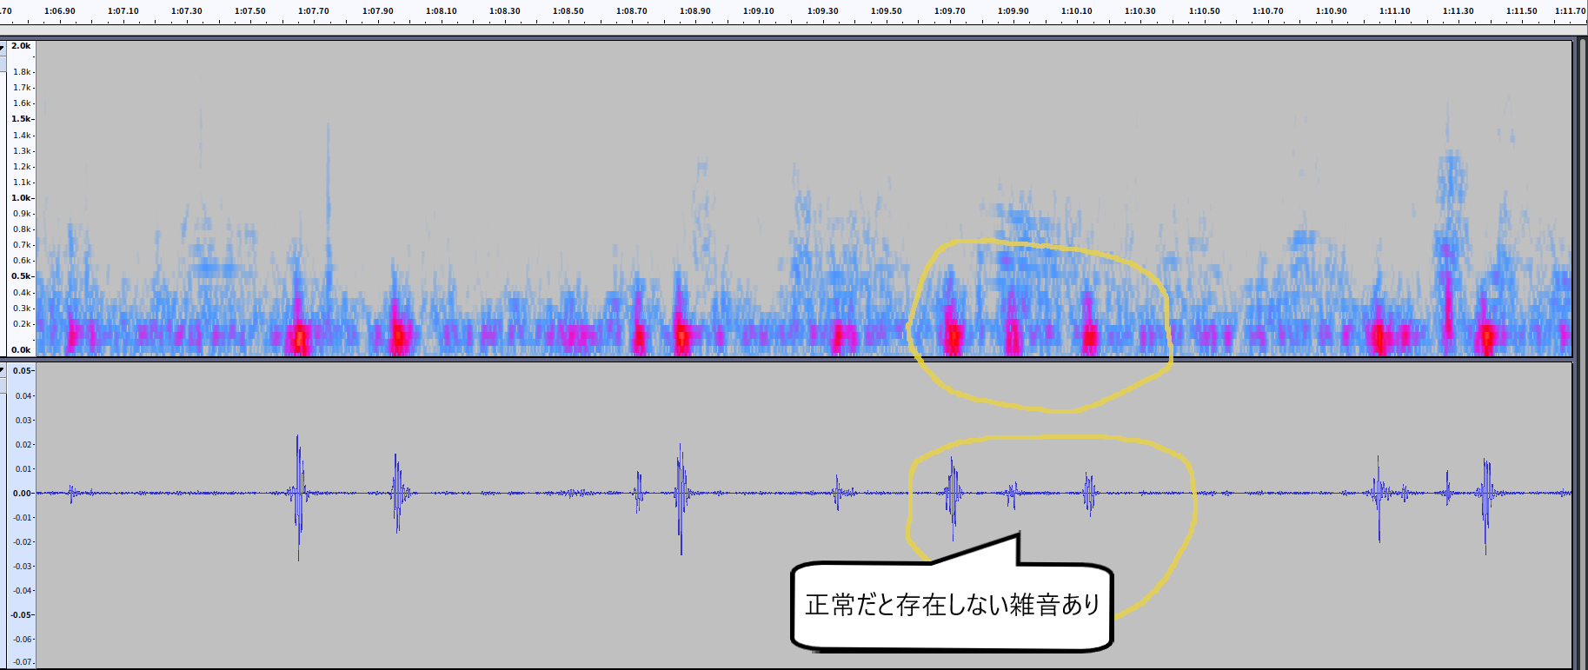Image resolution: width=1588 pixels, height=670 pixels.
Task: Click the 1:09.90 mark on the timeline ruler
Action: pyautogui.click(x=1013, y=11)
